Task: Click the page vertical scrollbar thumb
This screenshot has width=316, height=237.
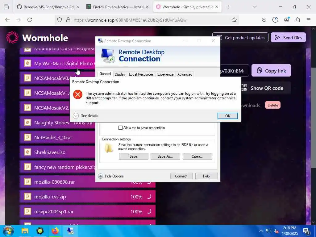Action: 313,117
